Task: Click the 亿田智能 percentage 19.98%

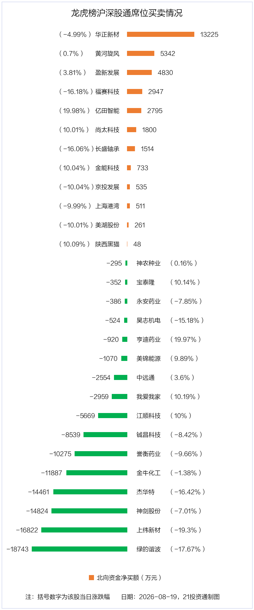Action: (x=74, y=111)
